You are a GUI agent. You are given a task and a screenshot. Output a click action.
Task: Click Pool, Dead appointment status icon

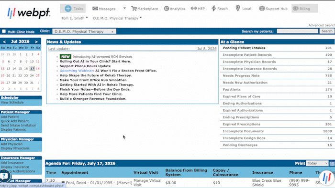click(63, 182)
